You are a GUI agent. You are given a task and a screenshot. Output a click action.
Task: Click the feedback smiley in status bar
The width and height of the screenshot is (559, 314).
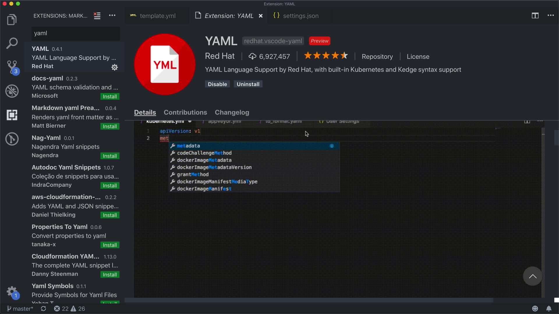[x=535, y=308]
